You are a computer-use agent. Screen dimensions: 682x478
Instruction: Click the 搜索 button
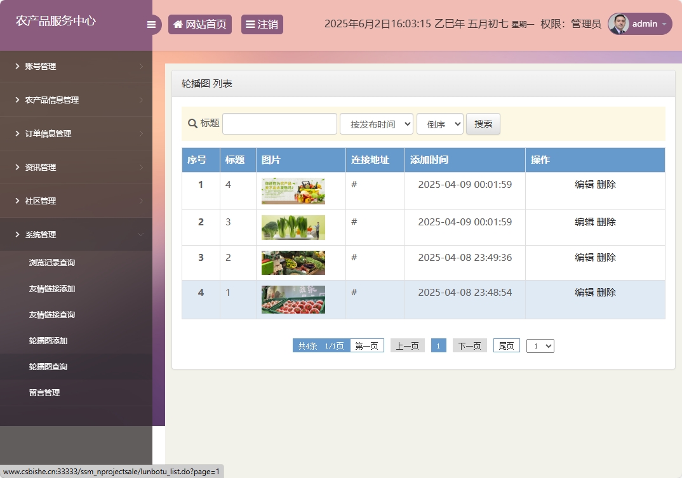(x=483, y=124)
